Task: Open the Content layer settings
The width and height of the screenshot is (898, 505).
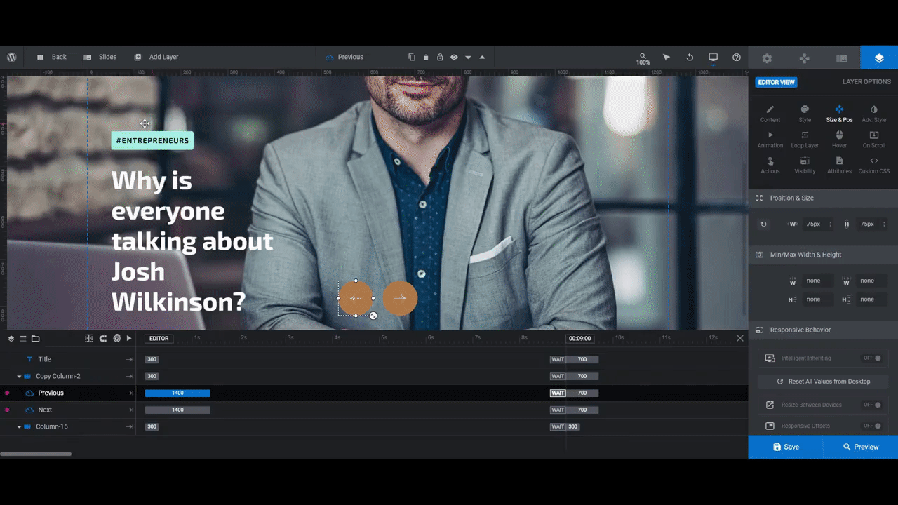Action: (x=770, y=114)
